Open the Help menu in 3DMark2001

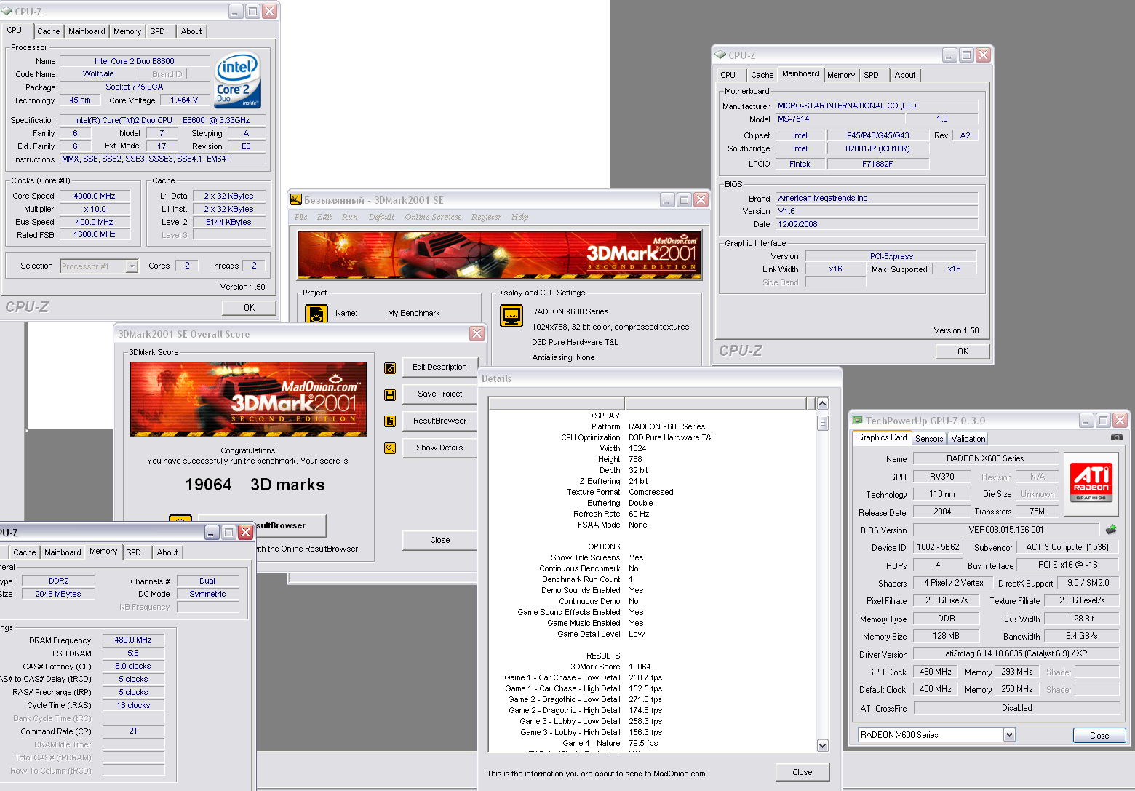pos(519,217)
